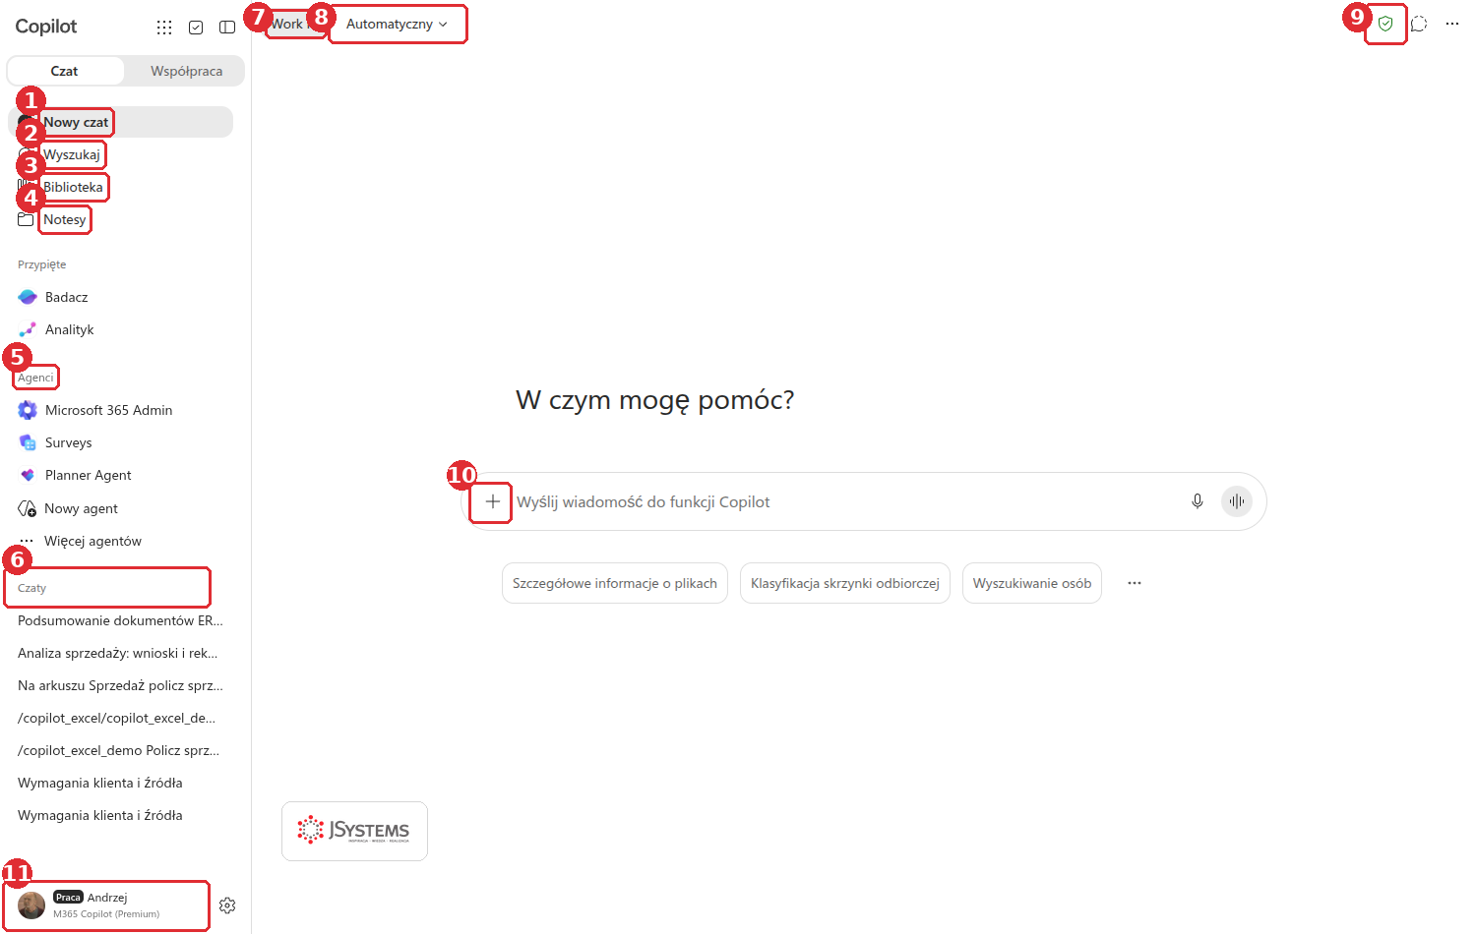Click the Czaty section header
The width and height of the screenshot is (1476, 934).
click(x=32, y=588)
